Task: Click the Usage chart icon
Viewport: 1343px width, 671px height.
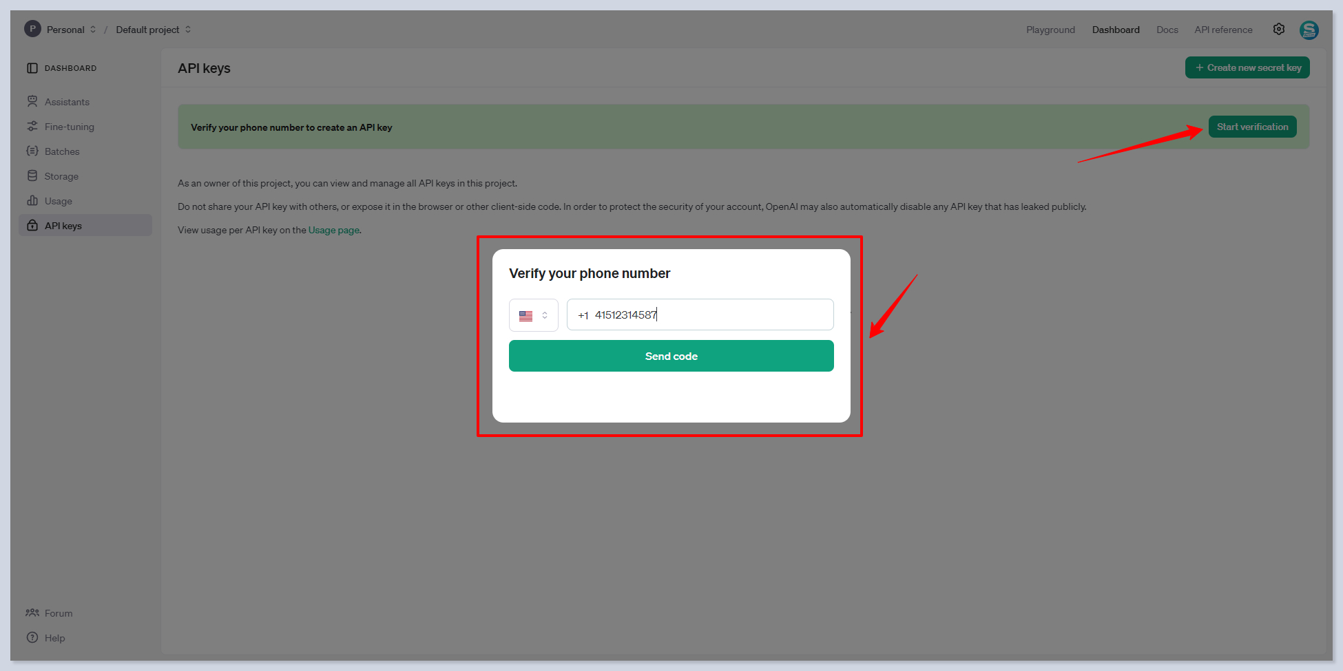Action: pos(32,201)
